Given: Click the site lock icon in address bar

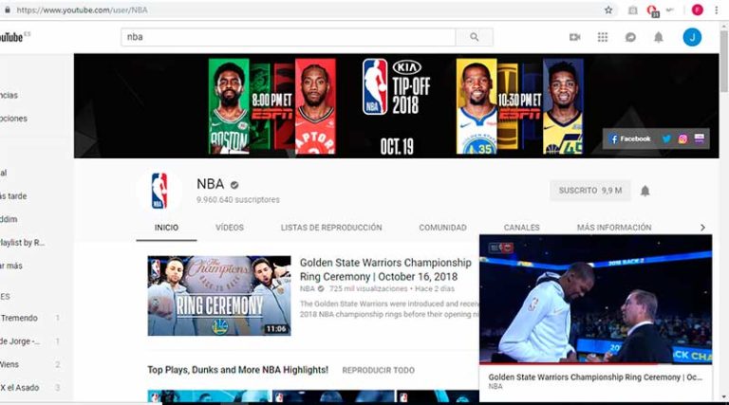Looking at the screenshot, I should 7,9.
